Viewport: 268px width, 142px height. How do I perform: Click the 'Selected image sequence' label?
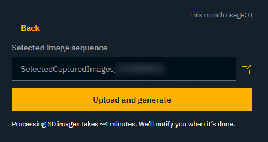59,48
